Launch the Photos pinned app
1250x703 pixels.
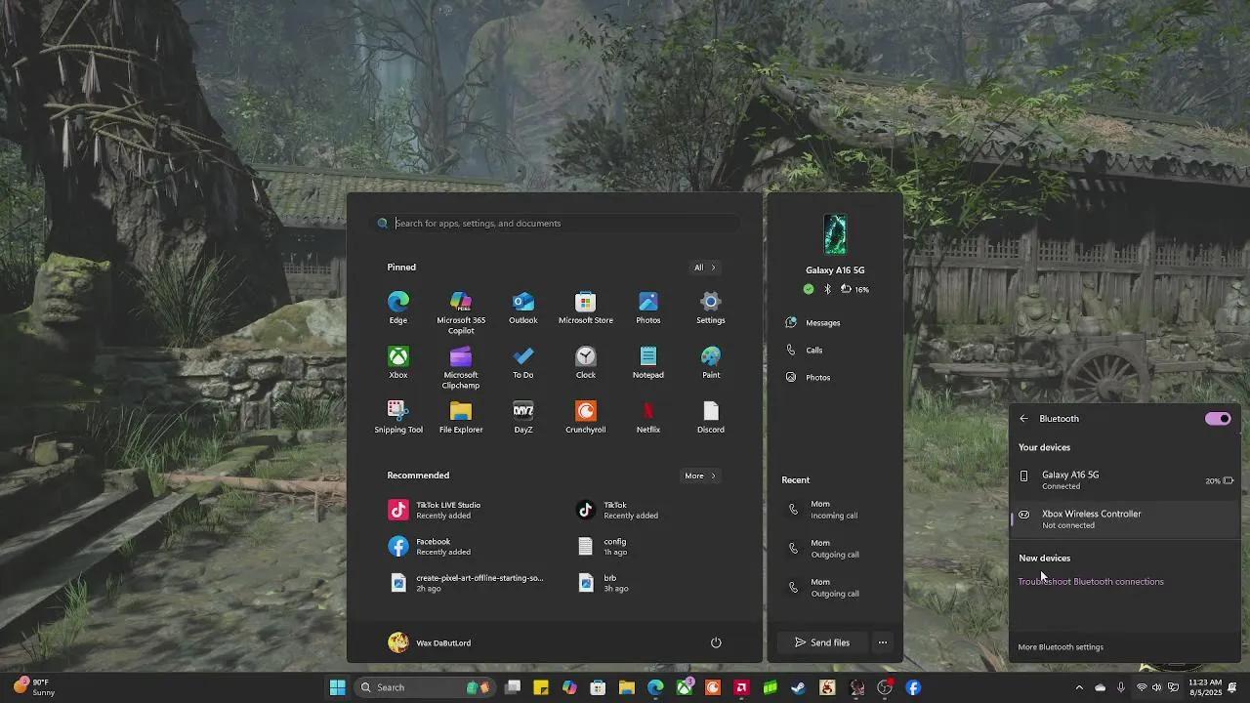(x=648, y=308)
